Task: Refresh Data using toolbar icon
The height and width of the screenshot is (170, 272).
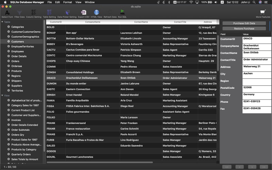Action: (x=110, y=14)
